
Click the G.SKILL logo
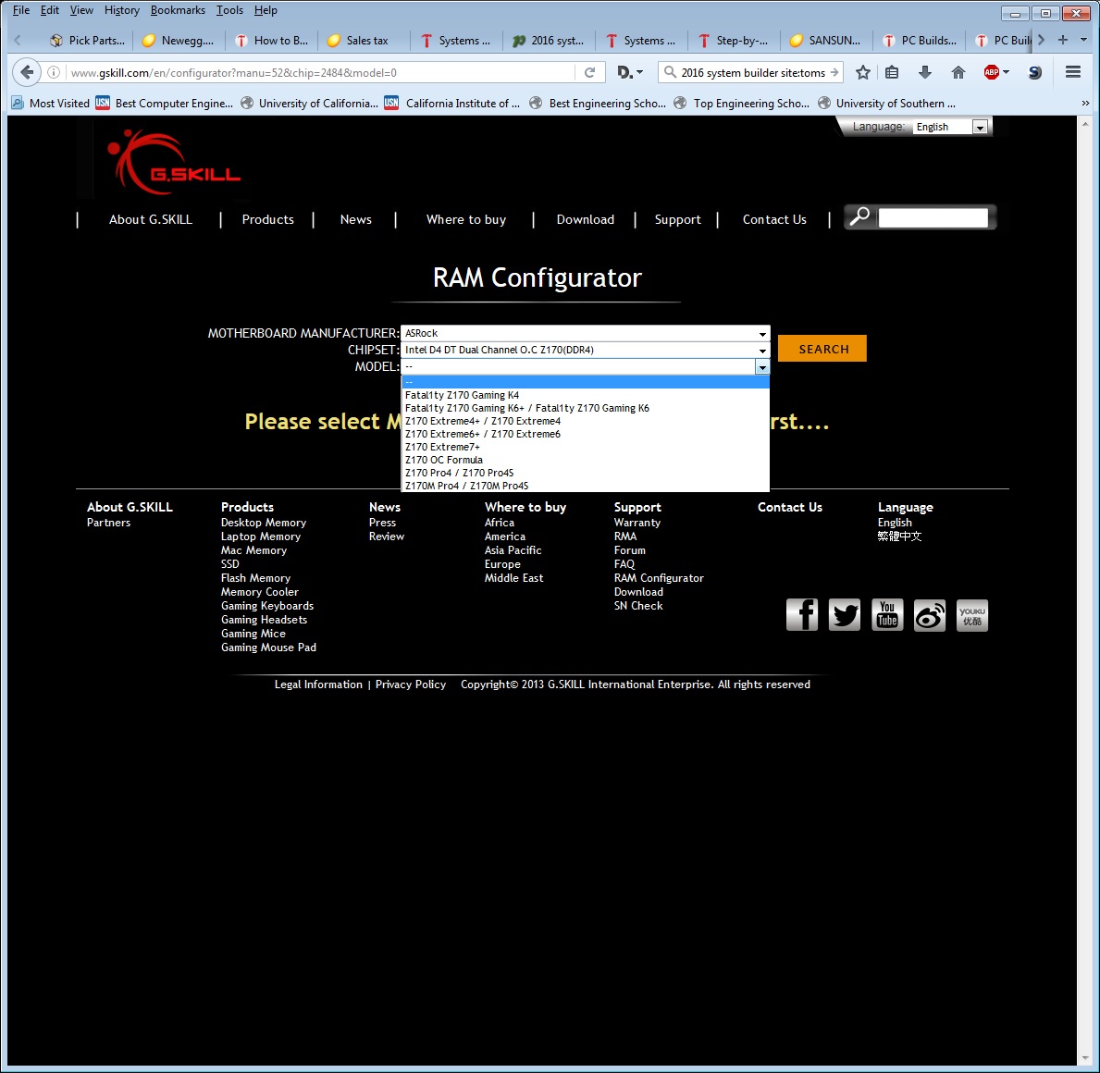tap(173, 163)
